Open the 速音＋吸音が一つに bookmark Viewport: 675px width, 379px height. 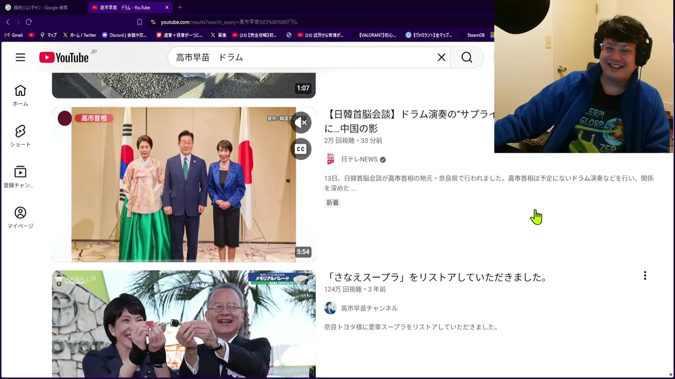tap(179, 35)
